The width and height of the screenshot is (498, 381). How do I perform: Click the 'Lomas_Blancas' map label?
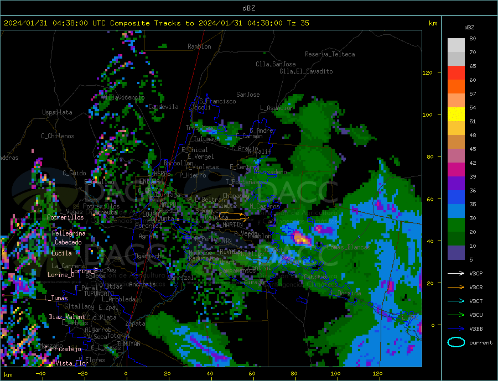coord(349,247)
